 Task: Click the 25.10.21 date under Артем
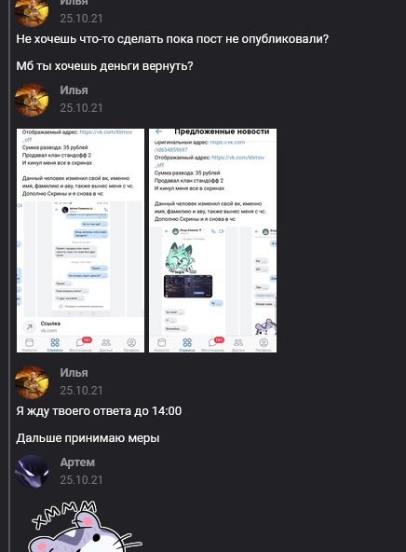pos(81,480)
